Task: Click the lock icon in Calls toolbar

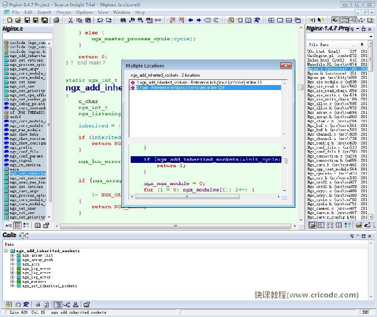Action: (38, 304)
